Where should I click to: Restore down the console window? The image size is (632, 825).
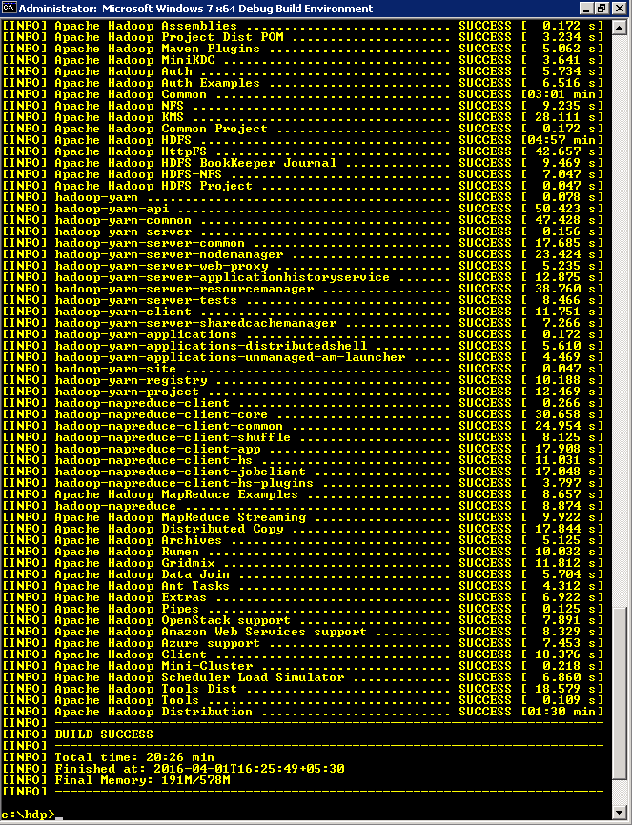point(601,9)
